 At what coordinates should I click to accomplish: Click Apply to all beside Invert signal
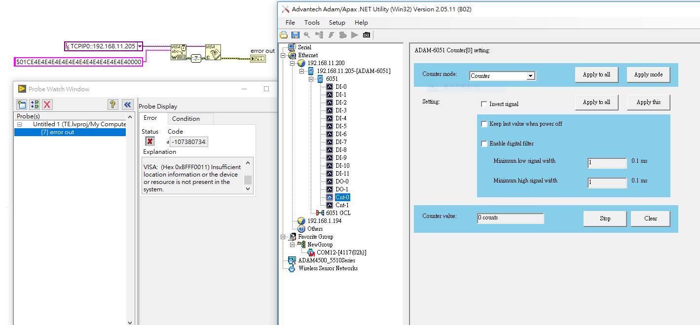[x=596, y=102]
